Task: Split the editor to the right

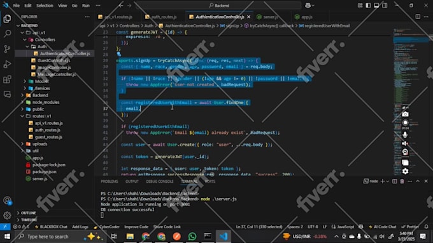Action: pos(418,16)
